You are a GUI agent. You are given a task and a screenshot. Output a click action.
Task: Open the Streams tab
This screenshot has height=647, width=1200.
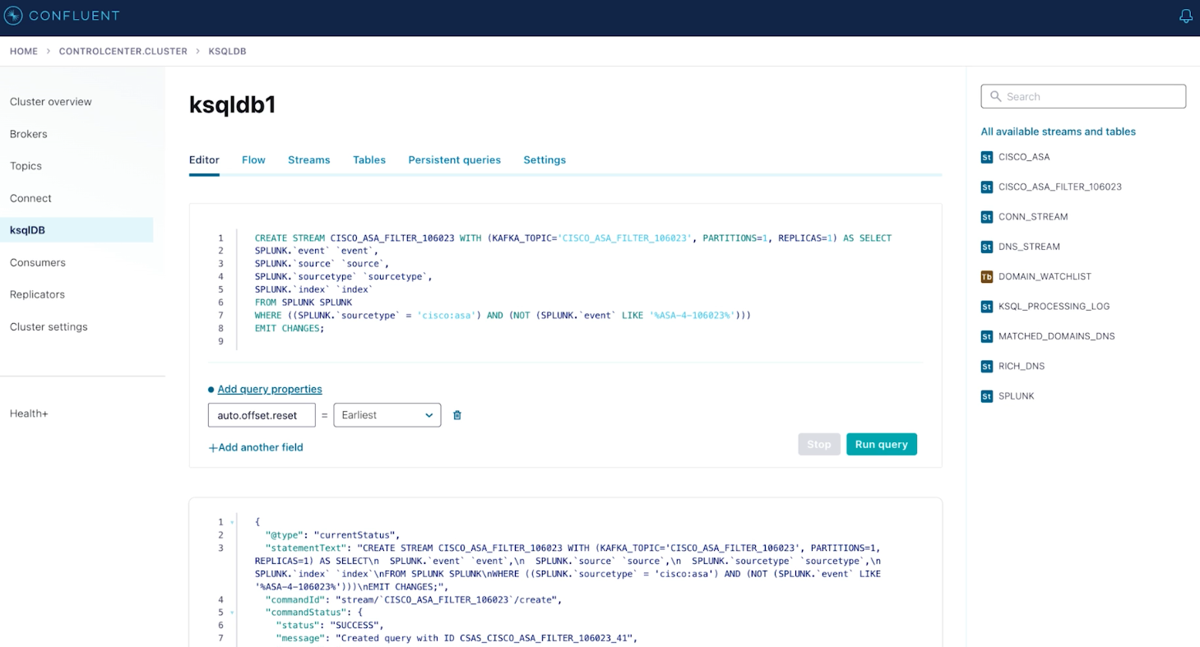click(x=309, y=159)
